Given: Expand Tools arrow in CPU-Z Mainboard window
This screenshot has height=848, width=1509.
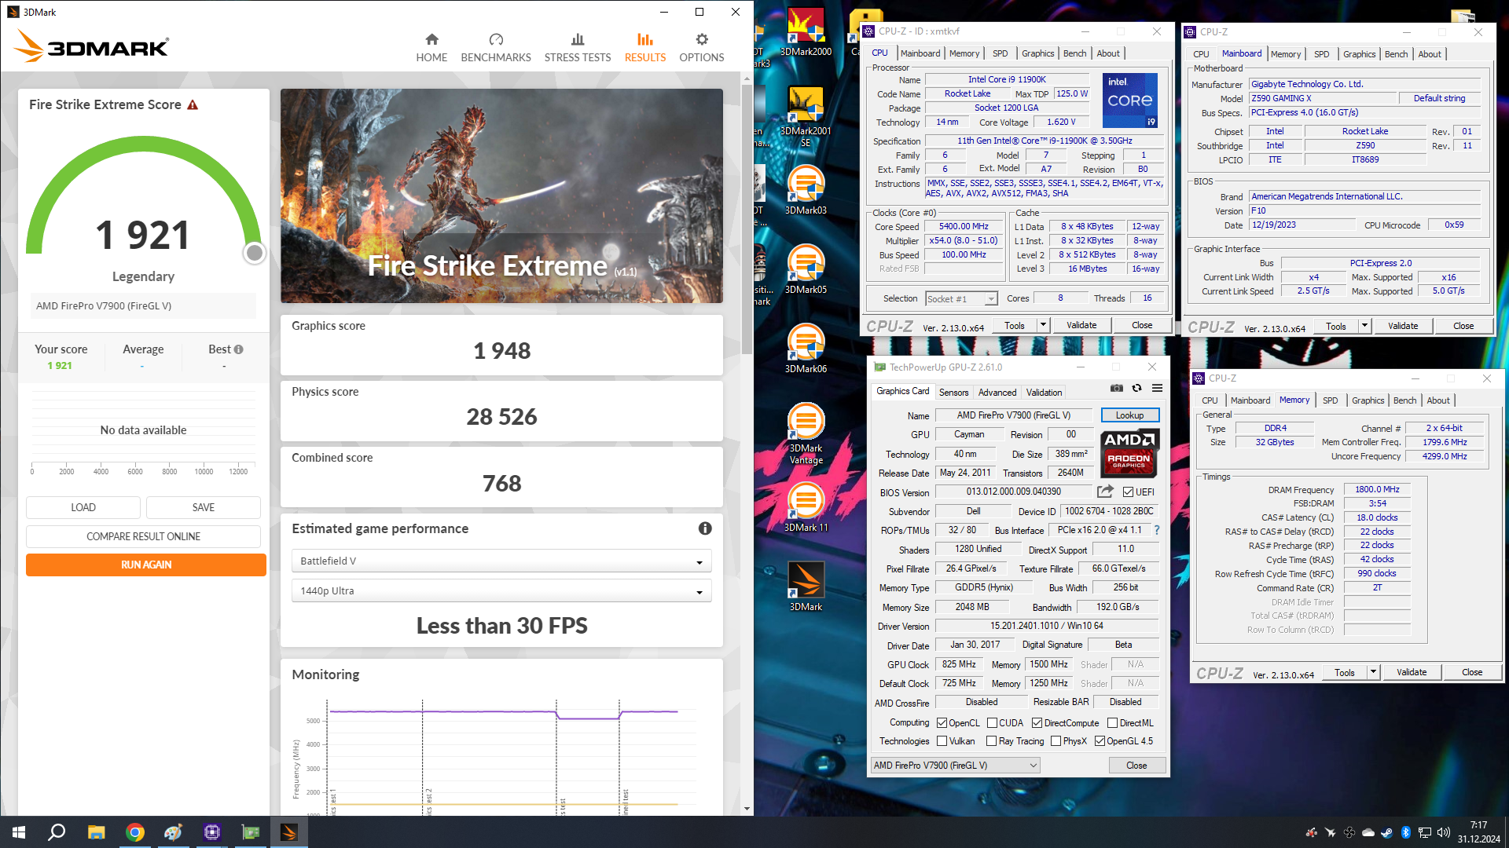Looking at the screenshot, I should (x=1364, y=326).
